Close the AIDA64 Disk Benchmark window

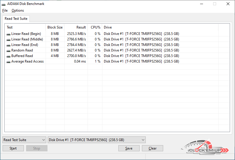click(x=228, y=4)
